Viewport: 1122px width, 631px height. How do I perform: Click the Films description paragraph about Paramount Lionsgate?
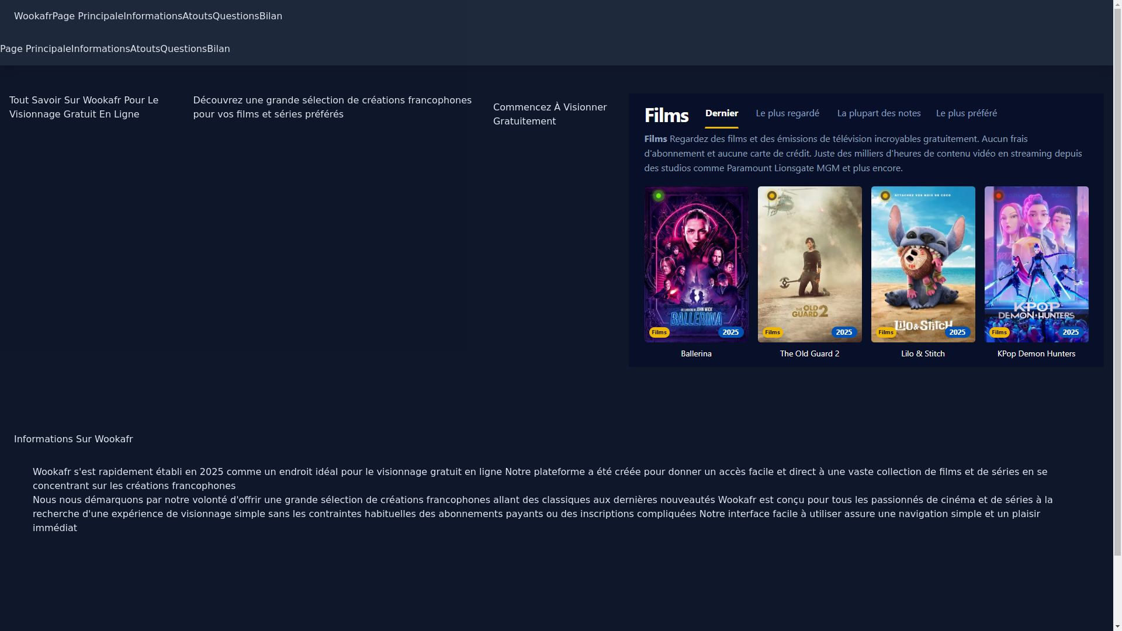(x=863, y=154)
